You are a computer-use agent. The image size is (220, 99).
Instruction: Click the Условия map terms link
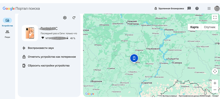(215, 96)
